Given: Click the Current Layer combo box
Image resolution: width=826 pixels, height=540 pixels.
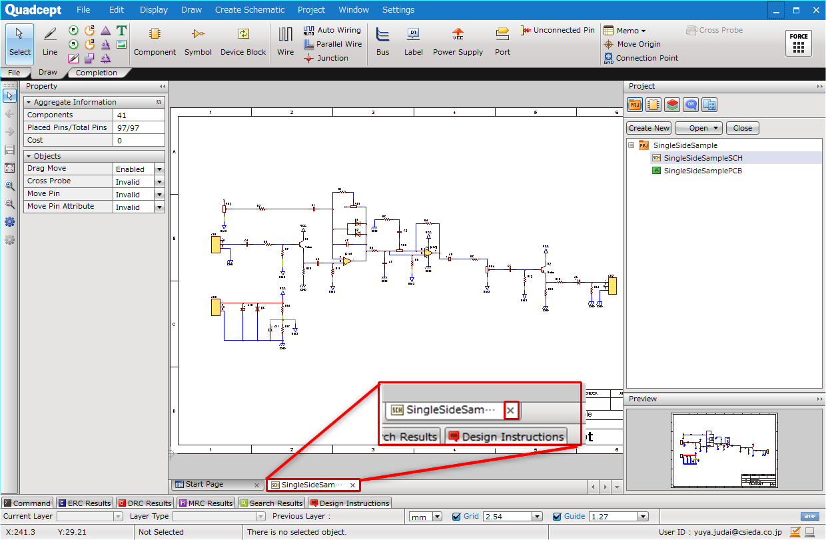Looking at the screenshot, I should 89,516.
